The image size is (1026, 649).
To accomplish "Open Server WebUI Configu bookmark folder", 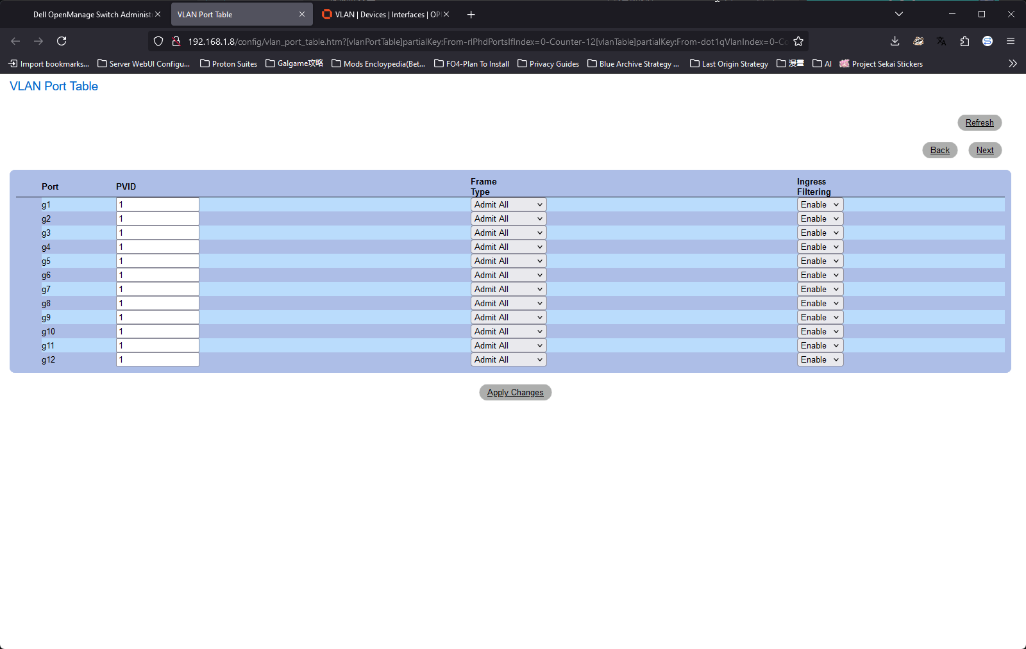I will (144, 63).
